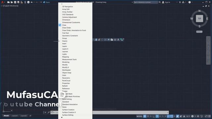The width and height of the screenshot is (212, 119).
Task: Click the Workspace Switching gear icon
Action: pos(192,116)
